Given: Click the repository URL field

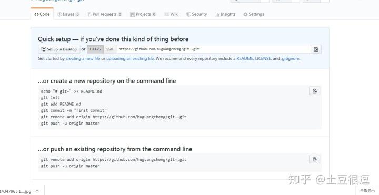Looking at the screenshot, I should [213, 49].
